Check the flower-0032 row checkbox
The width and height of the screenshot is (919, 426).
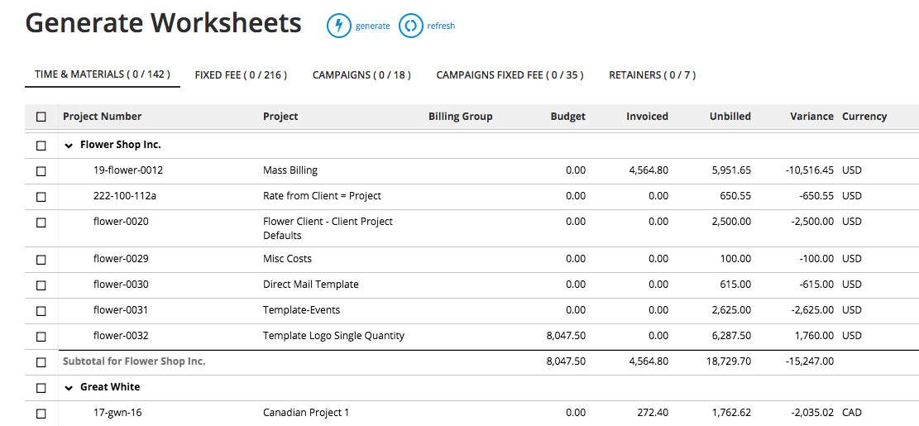[41, 337]
